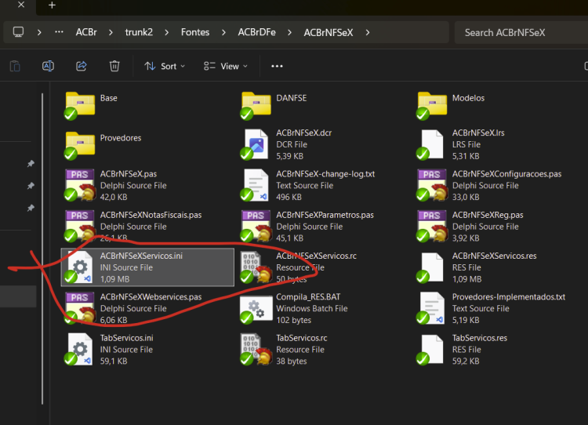The height and width of the screenshot is (425, 588).
Task: Select Compila_RES.BAT batch file icon
Action: (x=256, y=310)
